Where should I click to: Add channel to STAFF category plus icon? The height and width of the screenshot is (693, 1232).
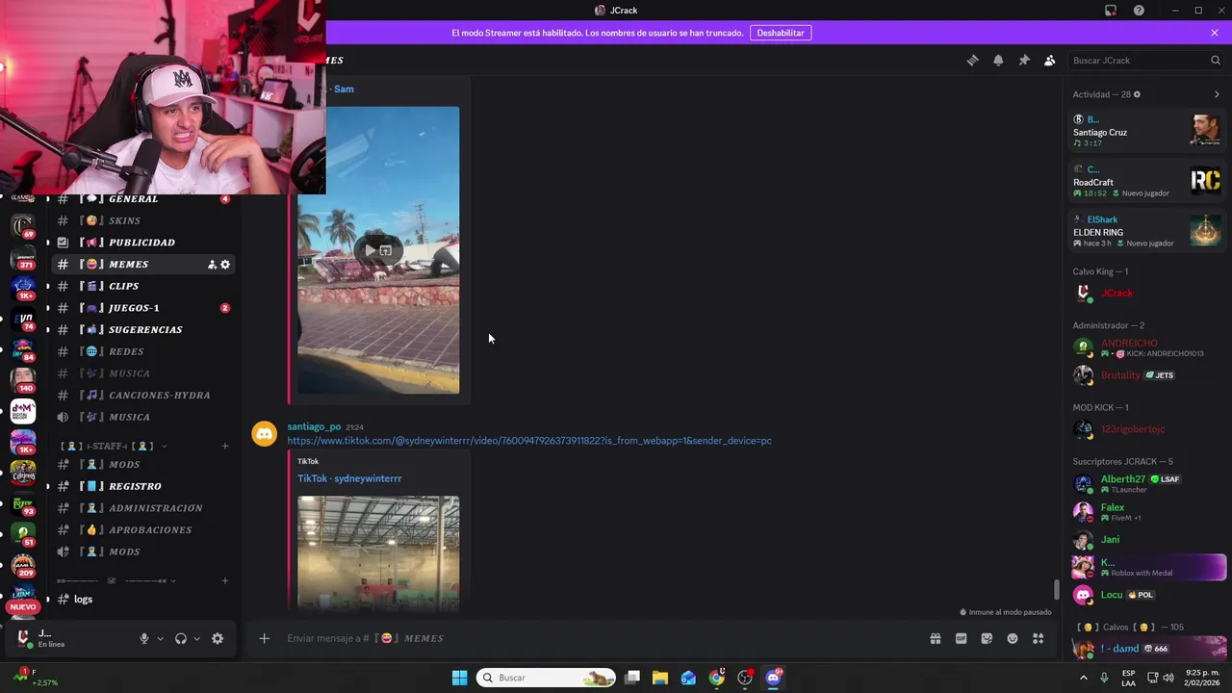[x=225, y=446]
